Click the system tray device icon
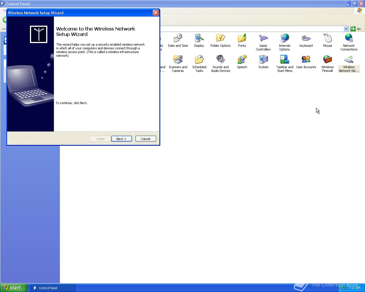Viewport: 365px width, 292px height. point(344,288)
